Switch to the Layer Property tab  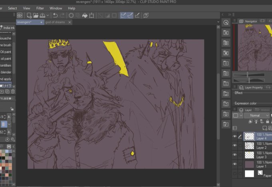click(x=251, y=88)
